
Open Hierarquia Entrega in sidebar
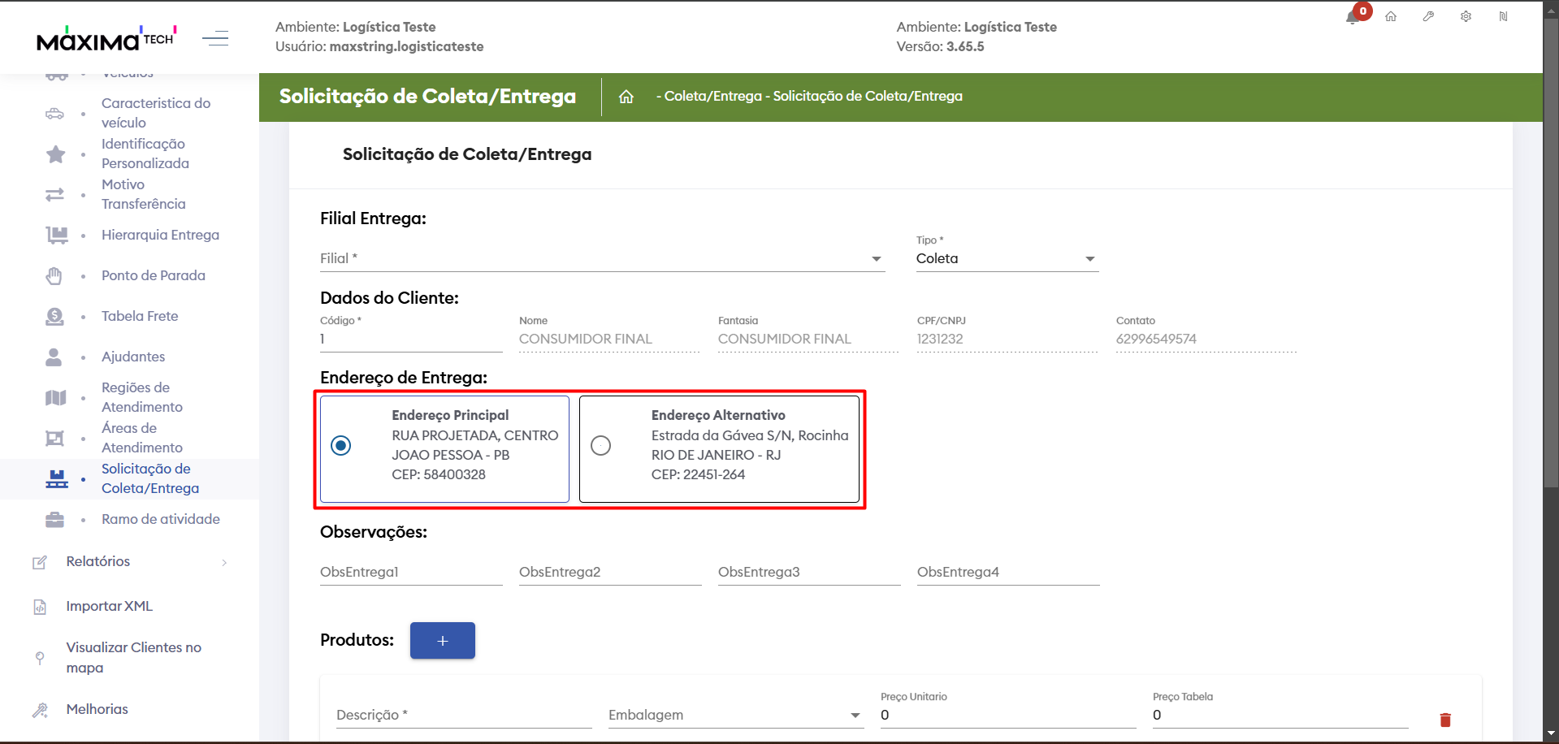coord(160,236)
